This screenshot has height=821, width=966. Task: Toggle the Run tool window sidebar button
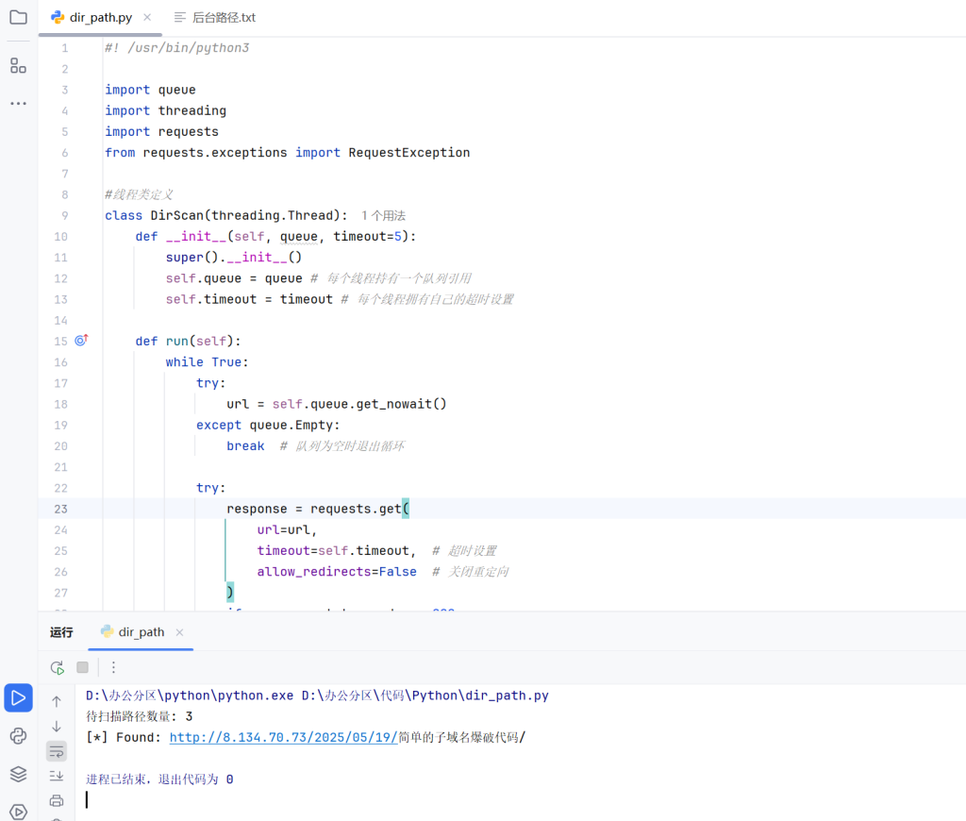click(18, 698)
